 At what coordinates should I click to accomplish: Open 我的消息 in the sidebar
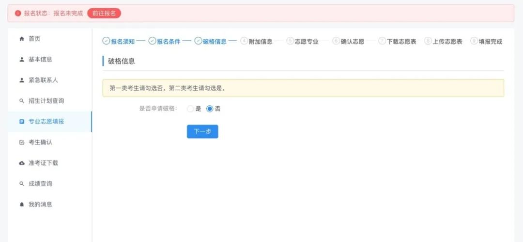point(50,205)
